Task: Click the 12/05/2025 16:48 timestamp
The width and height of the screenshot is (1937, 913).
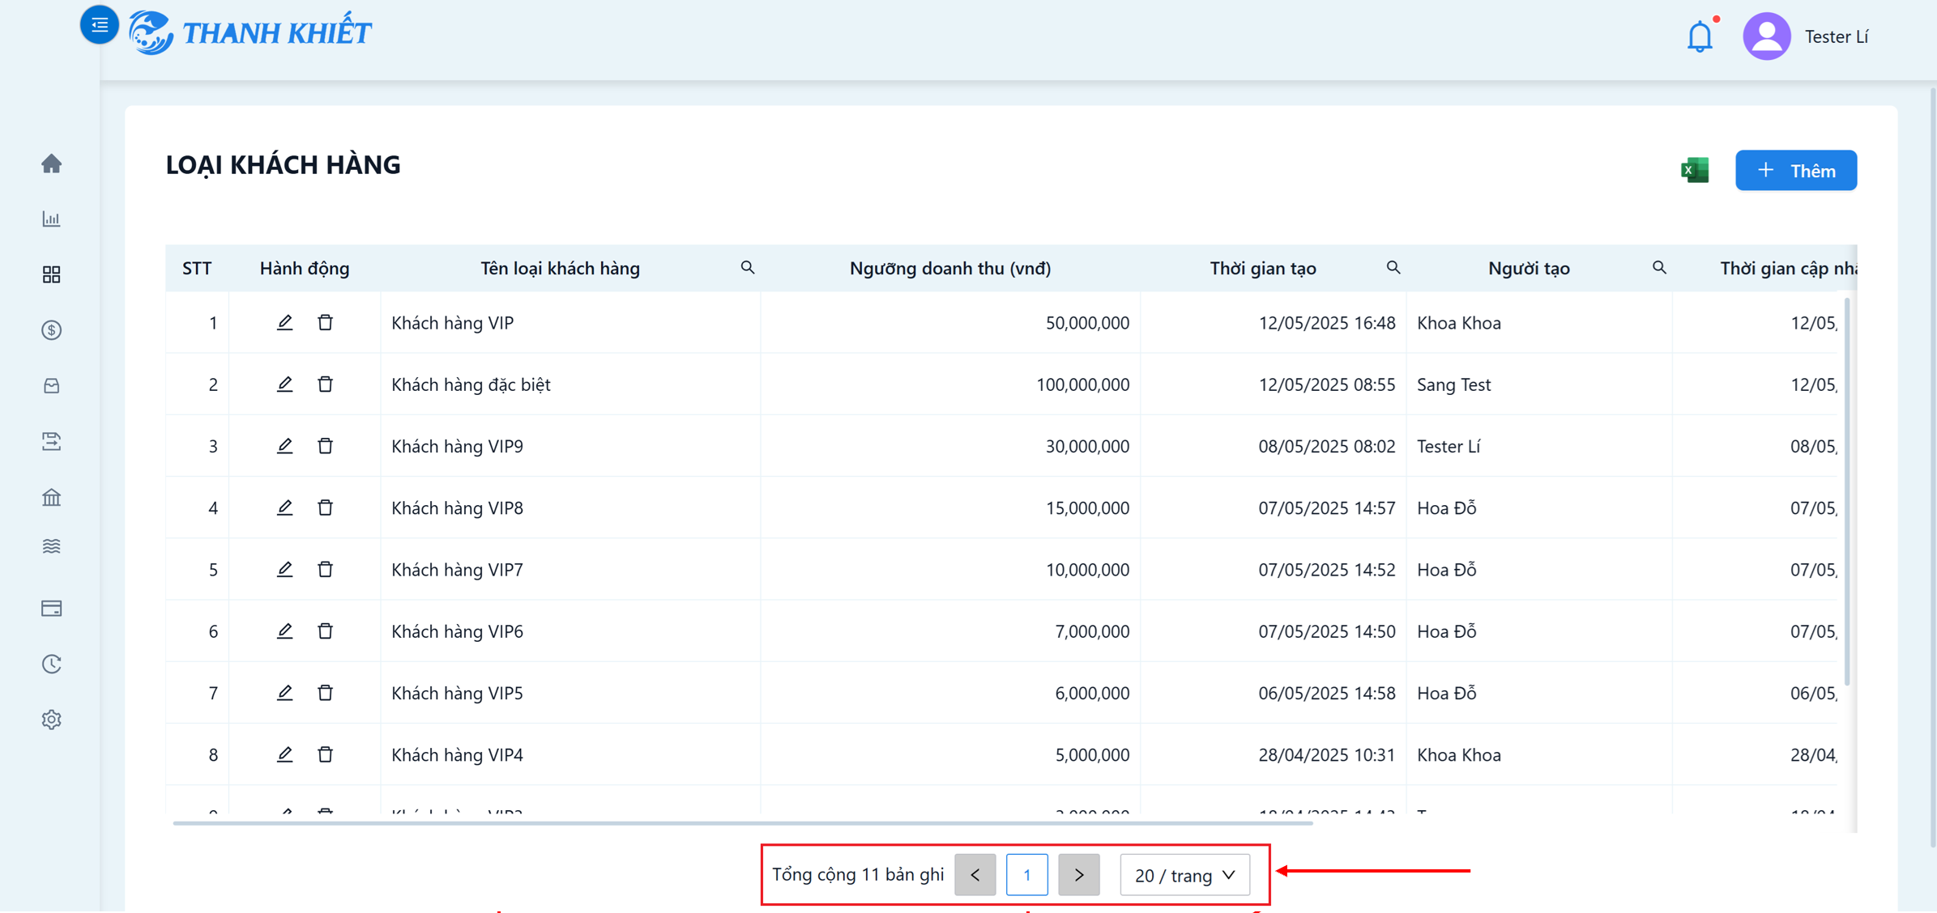Action: pos(1326,323)
